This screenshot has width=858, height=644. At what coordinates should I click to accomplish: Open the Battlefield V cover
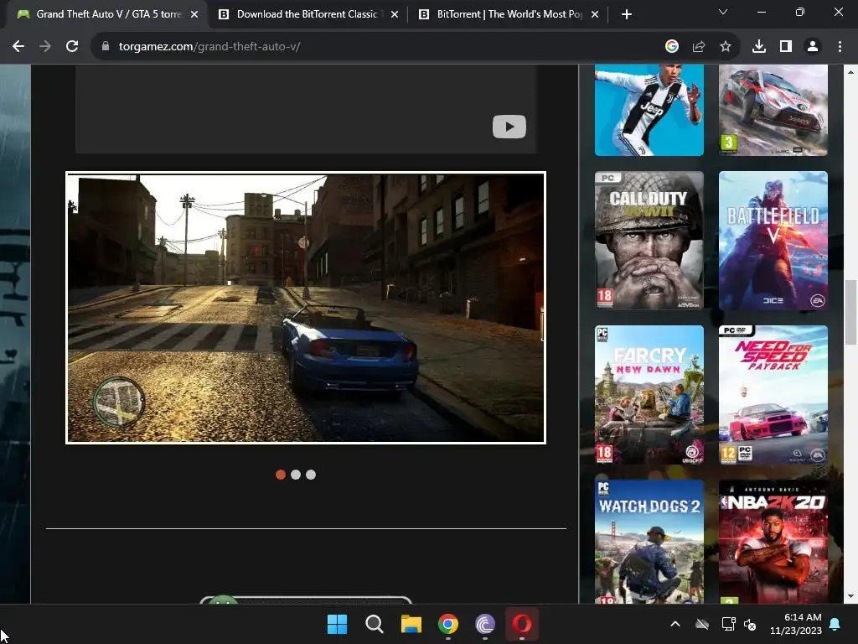tap(773, 241)
